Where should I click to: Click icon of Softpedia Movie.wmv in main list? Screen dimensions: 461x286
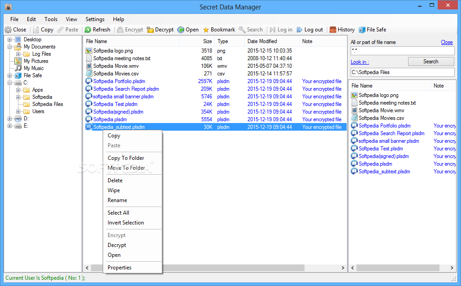pos(89,66)
